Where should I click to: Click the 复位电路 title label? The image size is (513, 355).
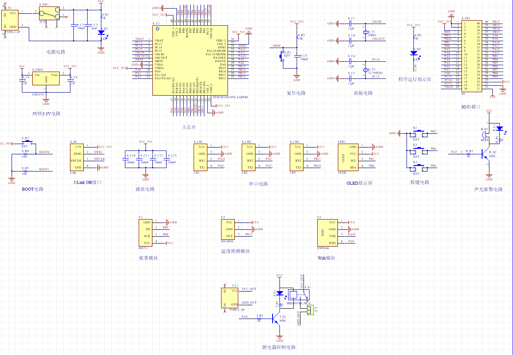pos(296,93)
